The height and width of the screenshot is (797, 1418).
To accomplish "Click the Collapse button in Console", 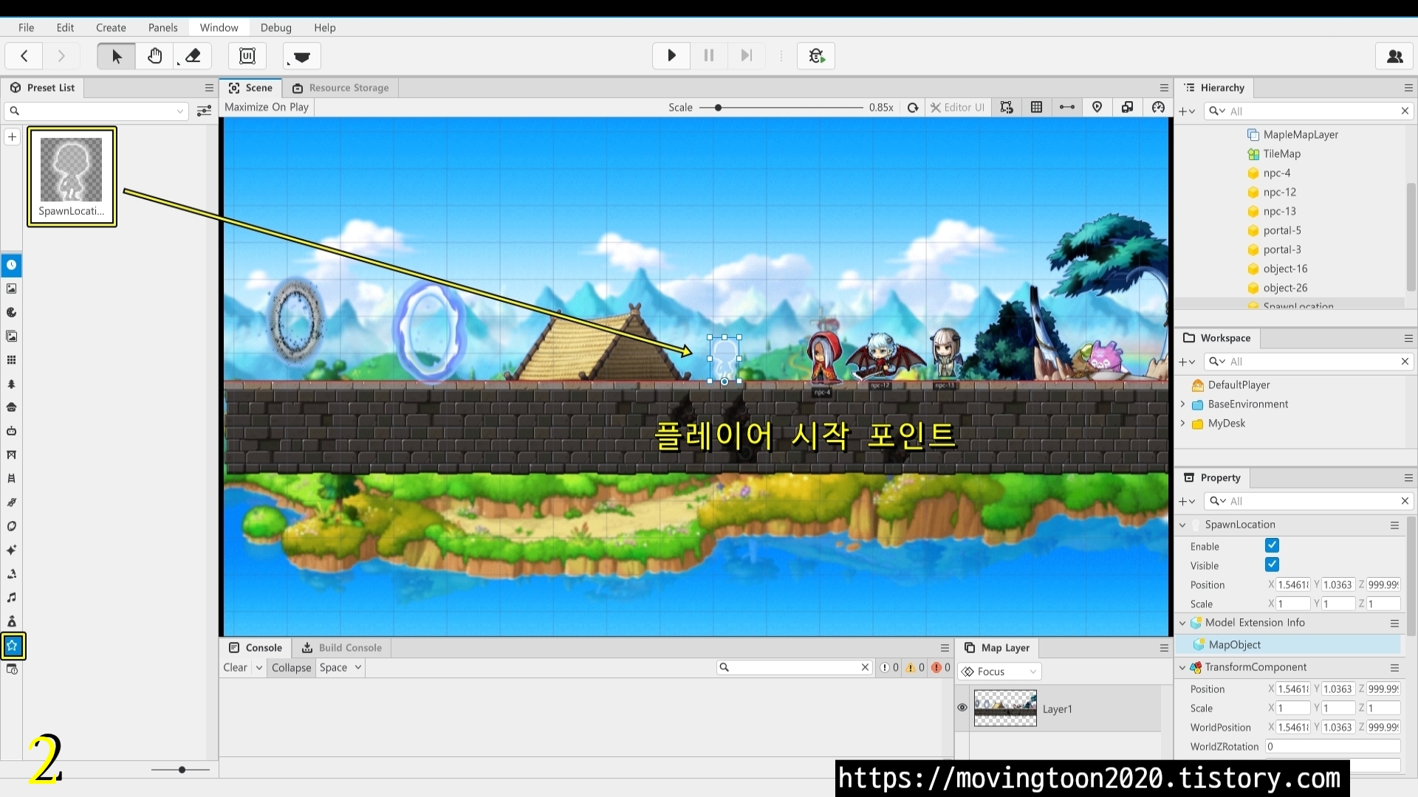I will click(x=291, y=667).
